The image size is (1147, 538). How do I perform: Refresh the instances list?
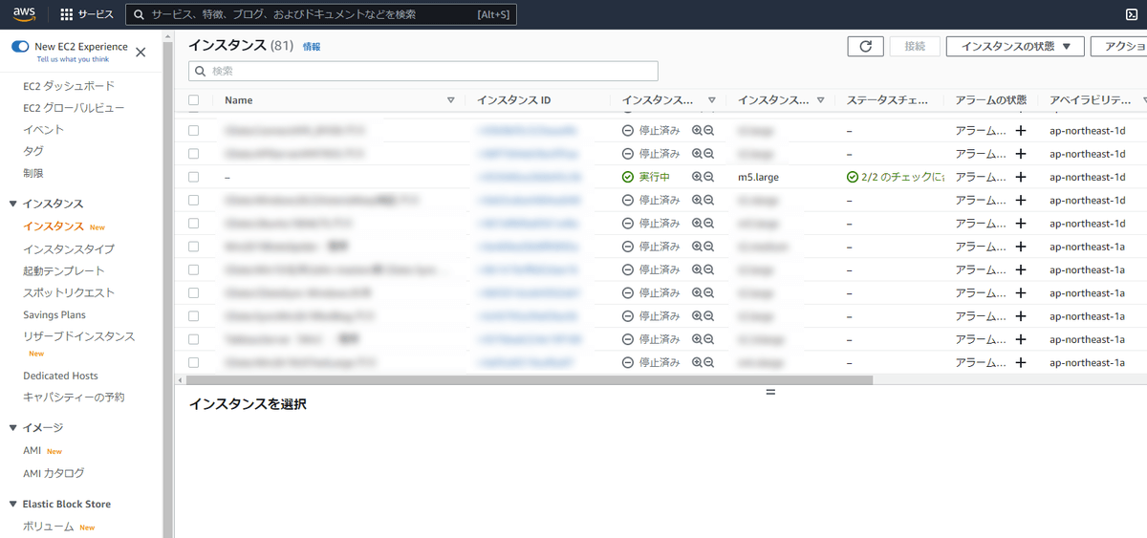coord(865,47)
